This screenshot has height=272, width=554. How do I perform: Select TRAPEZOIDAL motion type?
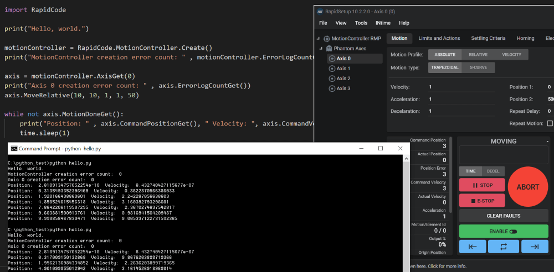pyautogui.click(x=445, y=67)
